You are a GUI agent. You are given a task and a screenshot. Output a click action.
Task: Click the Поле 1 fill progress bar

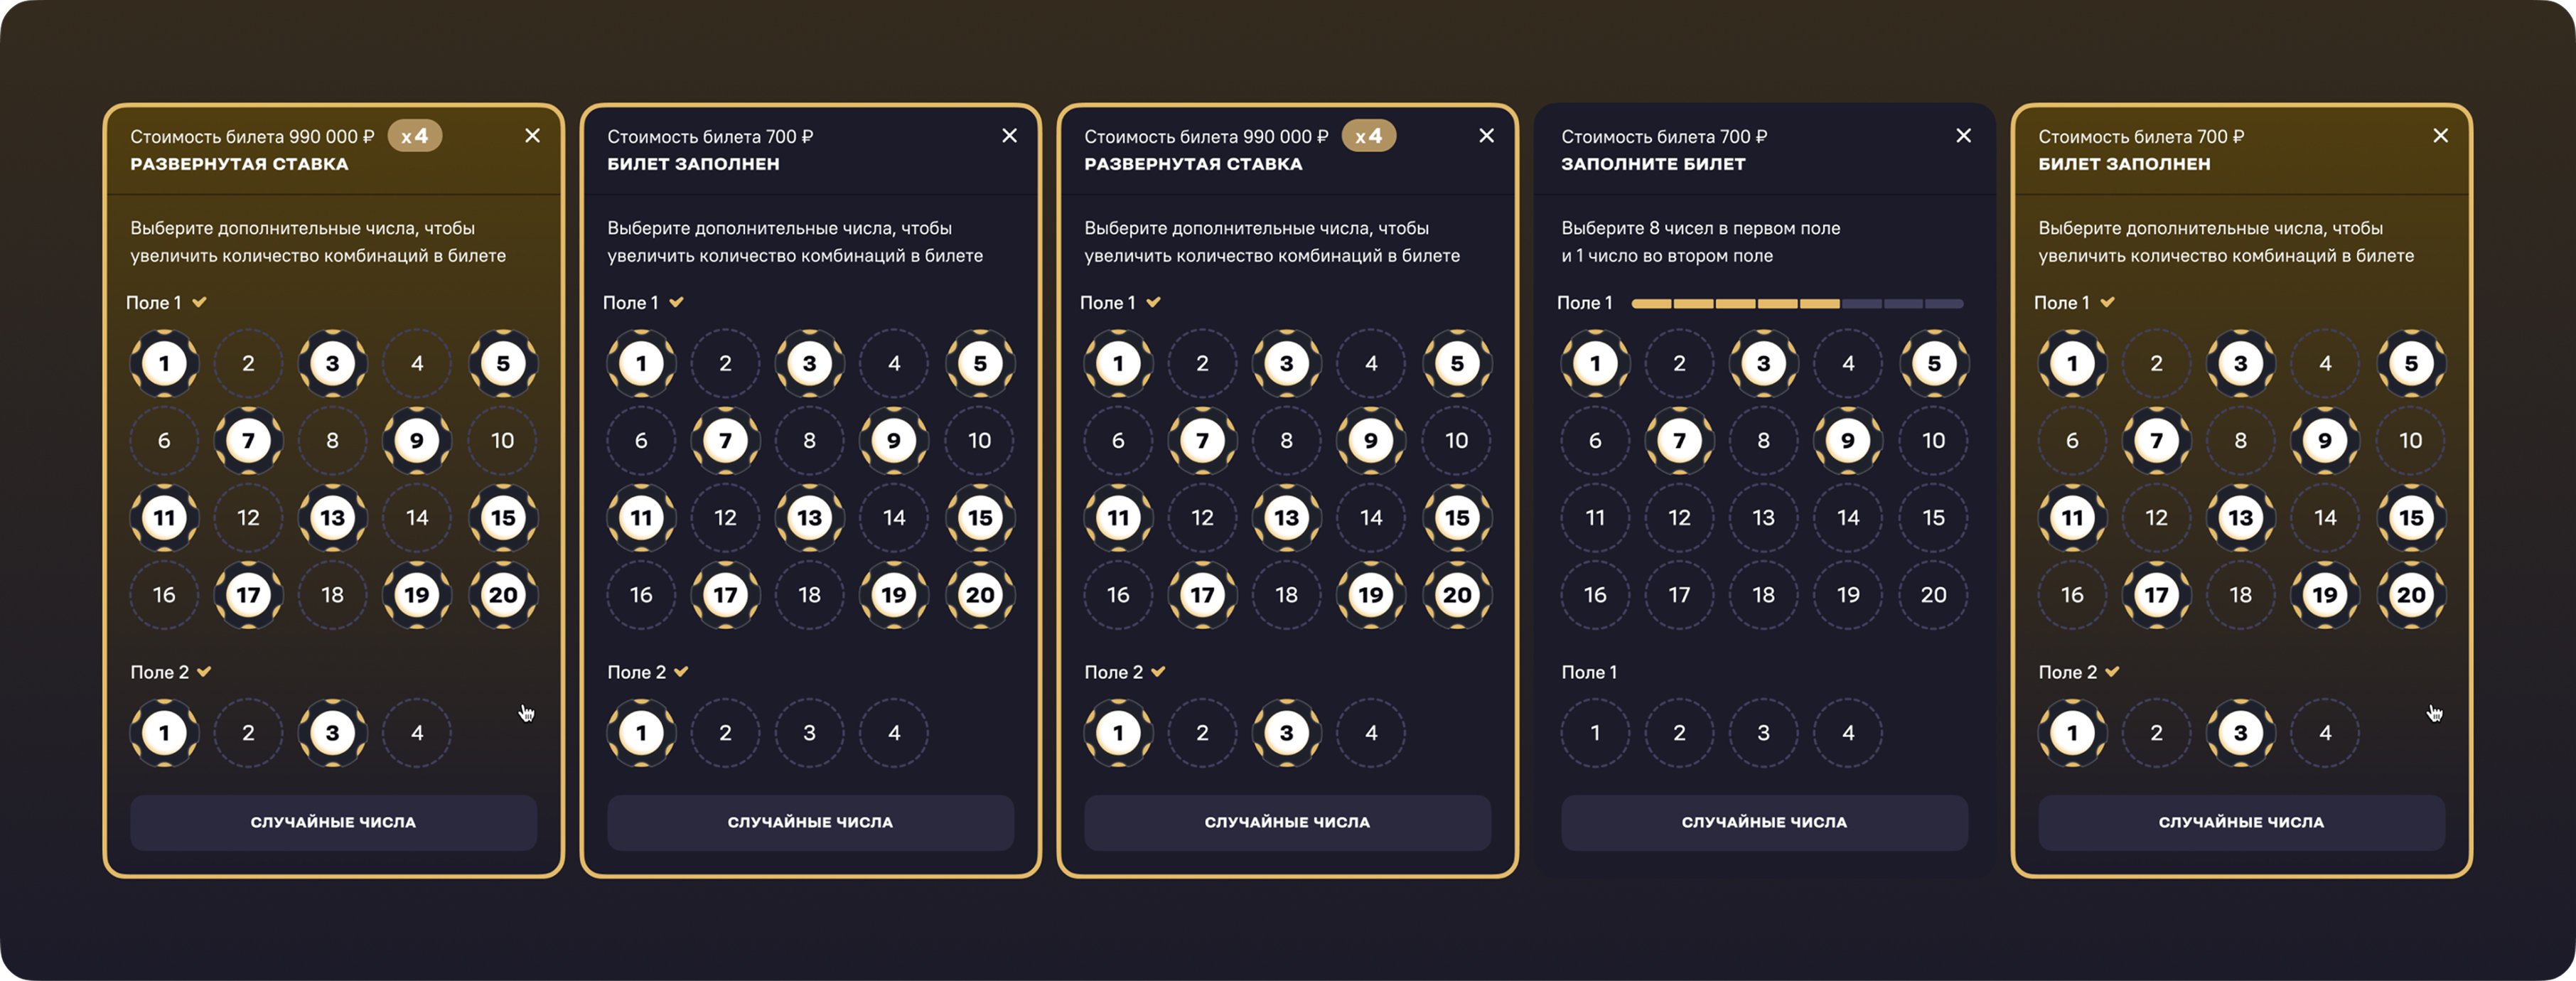click(x=1796, y=303)
